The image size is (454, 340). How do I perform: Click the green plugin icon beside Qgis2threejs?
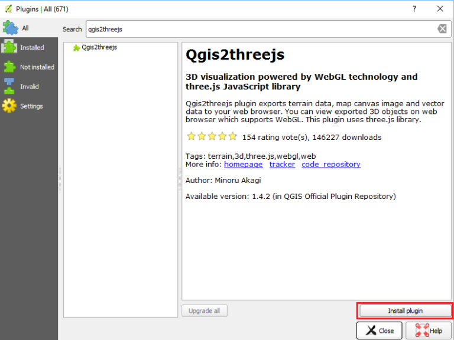click(76, 48)
